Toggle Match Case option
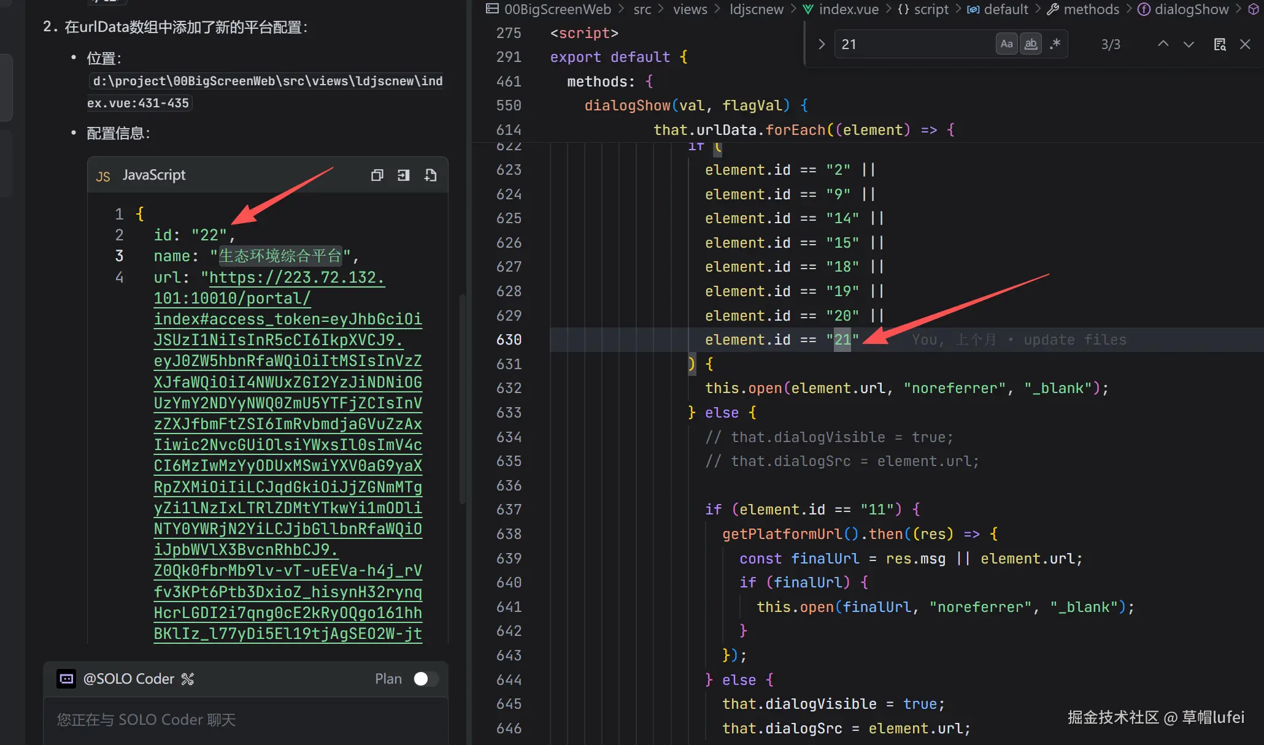The image size is (1264, 745). [1006, 44]
